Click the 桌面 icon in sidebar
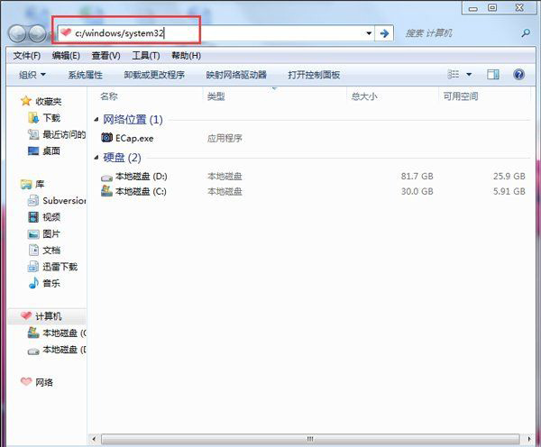Image resolution: width=541 pixels, height=447 pixels. [x=33, y=151]
